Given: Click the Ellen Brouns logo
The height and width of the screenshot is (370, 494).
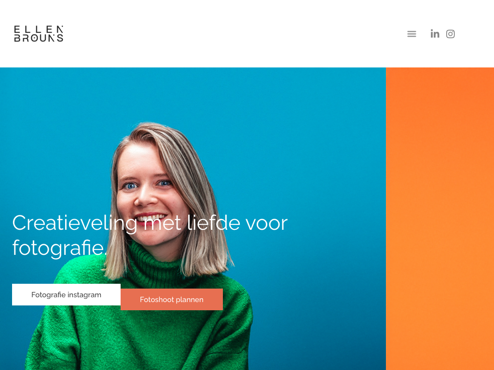Looking at the screenshot, I should [x=39, y=34].
